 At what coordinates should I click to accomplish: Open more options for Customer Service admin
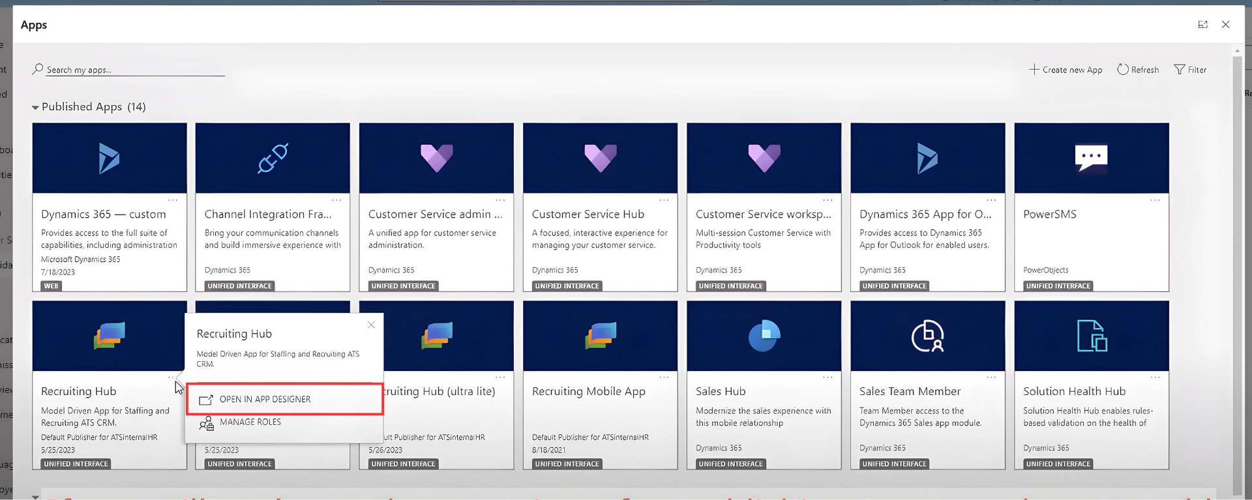[x=500, y=200]
